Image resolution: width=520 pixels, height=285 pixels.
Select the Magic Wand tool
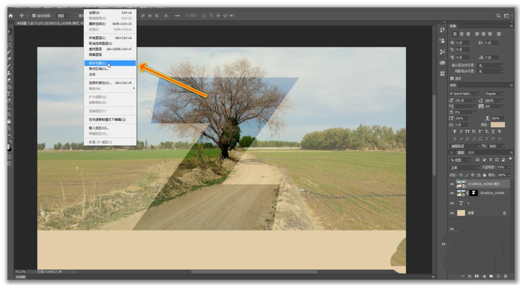tap(9, 52)
